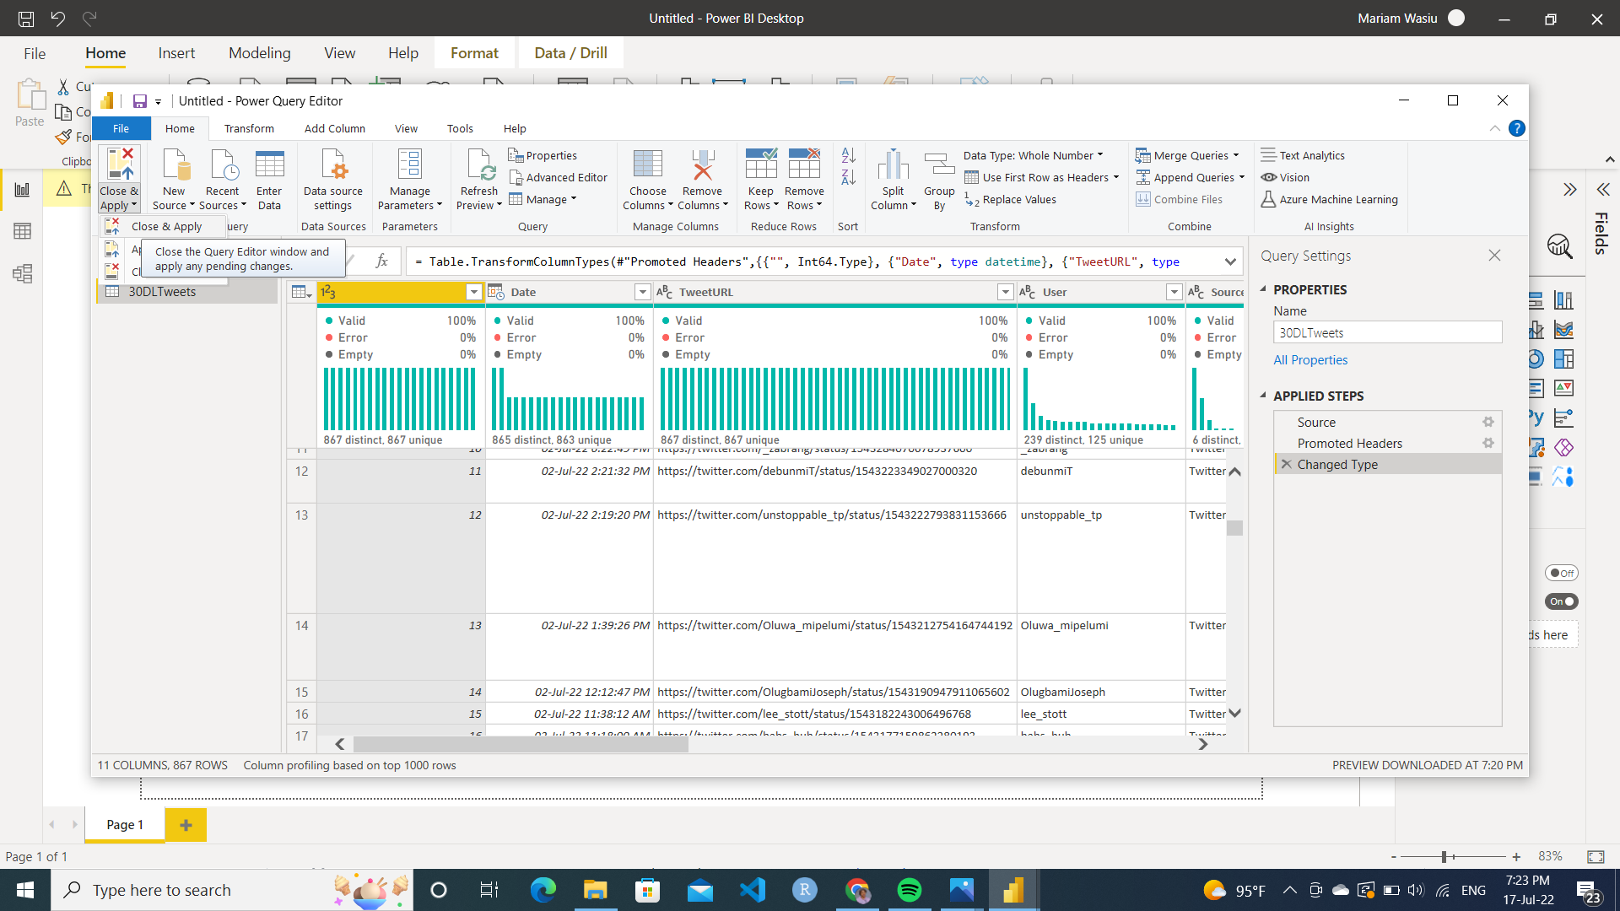
Task: Open Data source settings
Action: point(332,179)
